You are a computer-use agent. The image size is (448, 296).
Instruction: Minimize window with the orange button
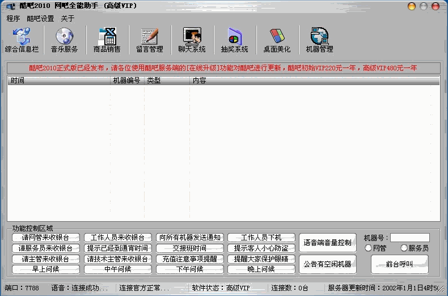point(412,6)
